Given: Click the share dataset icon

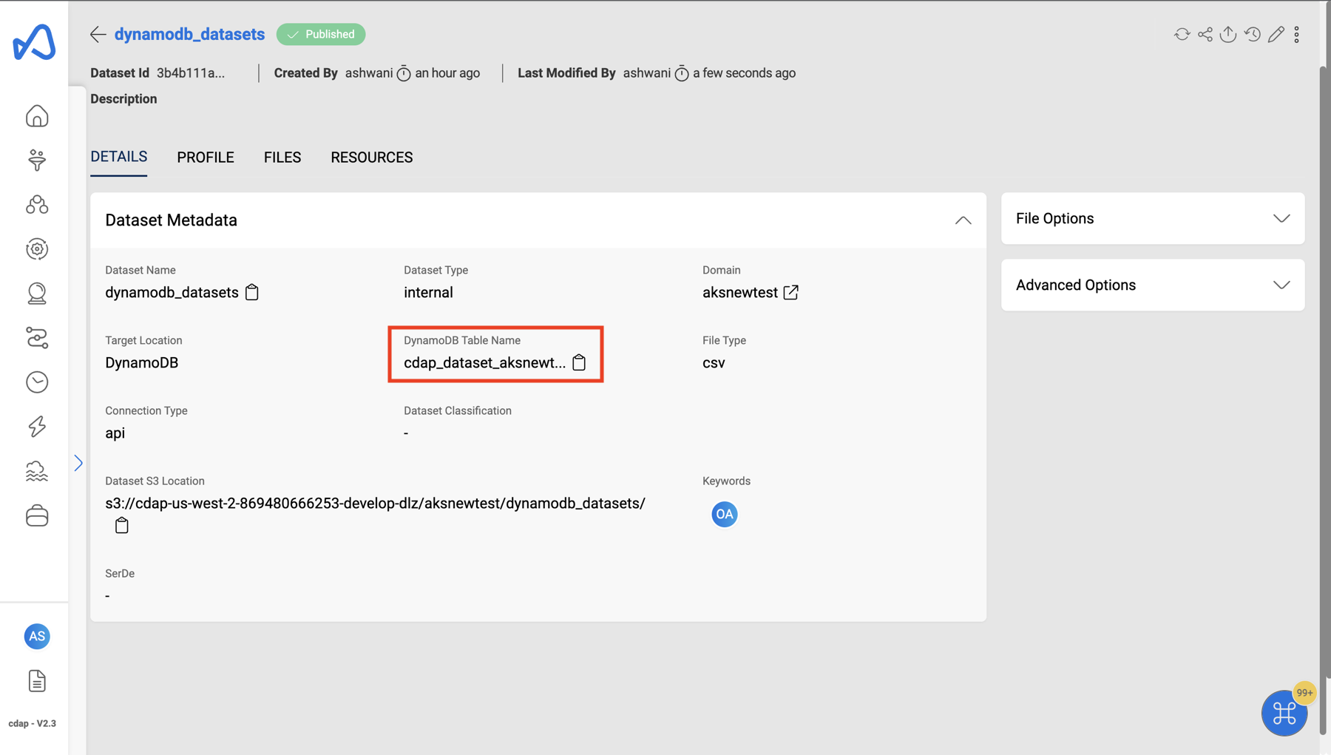Looking at the screenshot, I should pyautogui.click(x=1205, y=34).
